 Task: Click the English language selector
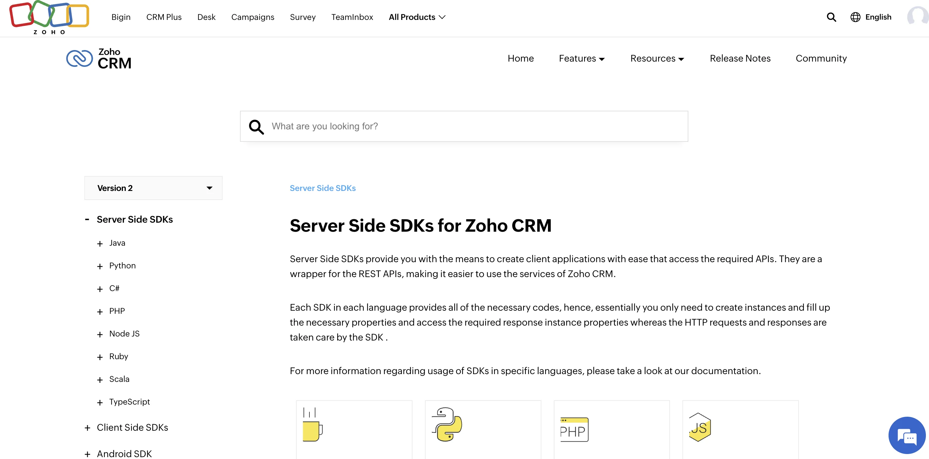click(878, 17)
